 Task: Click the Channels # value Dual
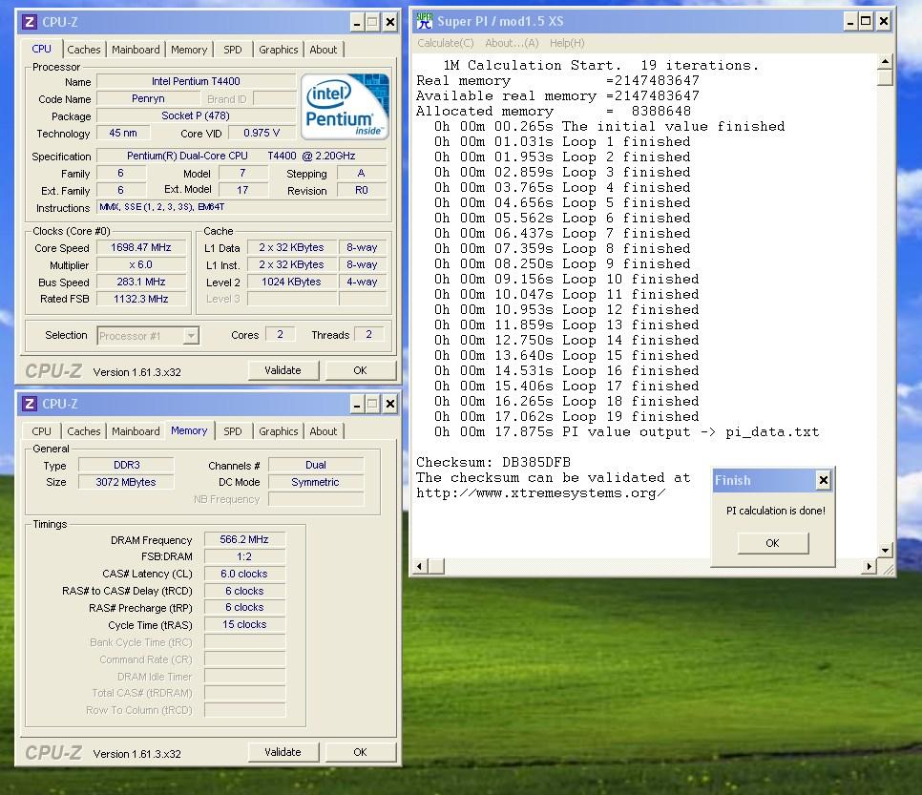pos(316,465)
